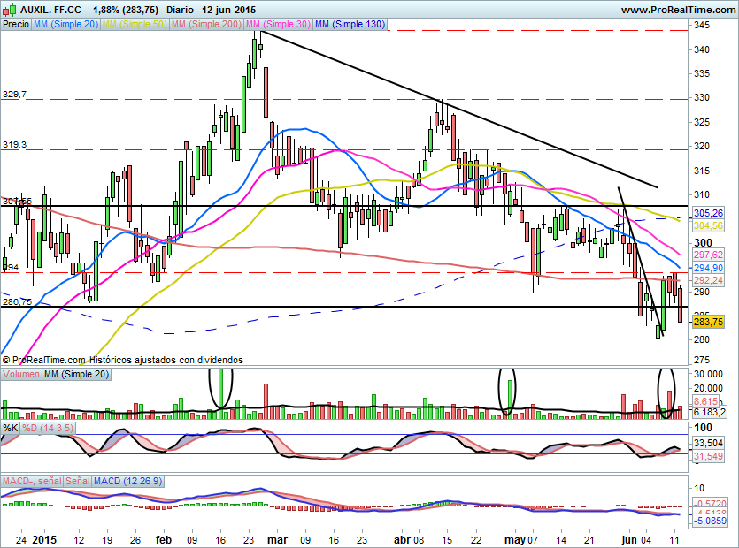Click the blue 305,26 price axis tag
The width and height of the screenshot is (739, 548).
pos(708,214)
